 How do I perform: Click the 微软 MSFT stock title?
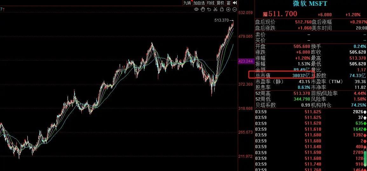(x=310, y=3)
